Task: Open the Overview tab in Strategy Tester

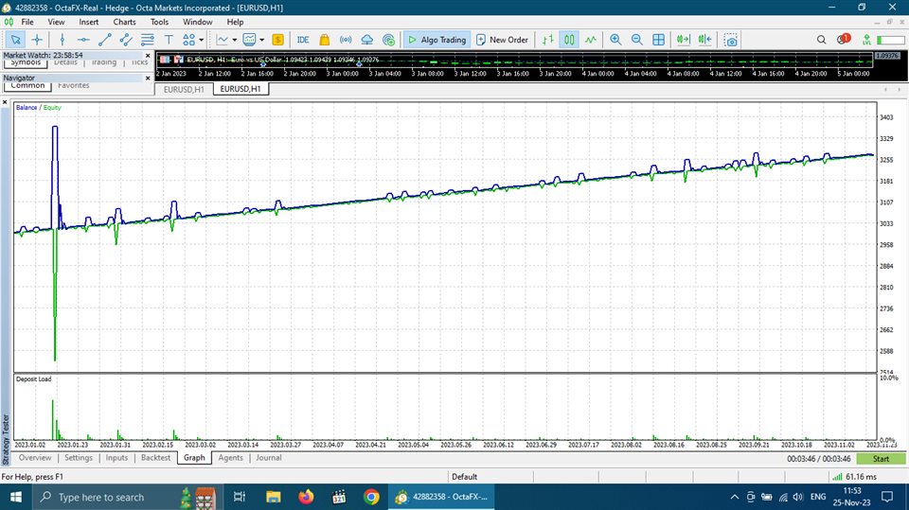Action: coord(35,458)
